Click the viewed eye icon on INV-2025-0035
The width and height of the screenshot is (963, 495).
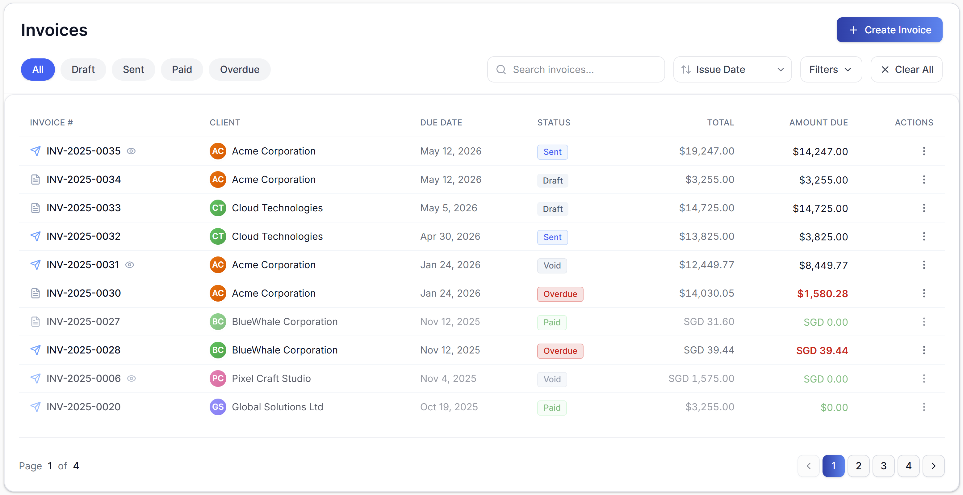pos(131,151)
